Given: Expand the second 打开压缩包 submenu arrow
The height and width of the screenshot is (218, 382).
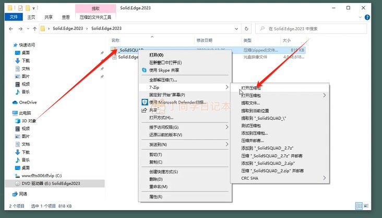Looking at the screenshot, I should click(324, 96).
